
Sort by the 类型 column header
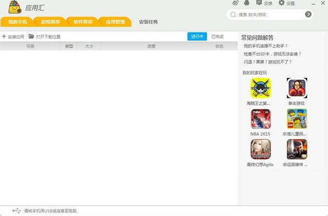[x=69, y=46]
